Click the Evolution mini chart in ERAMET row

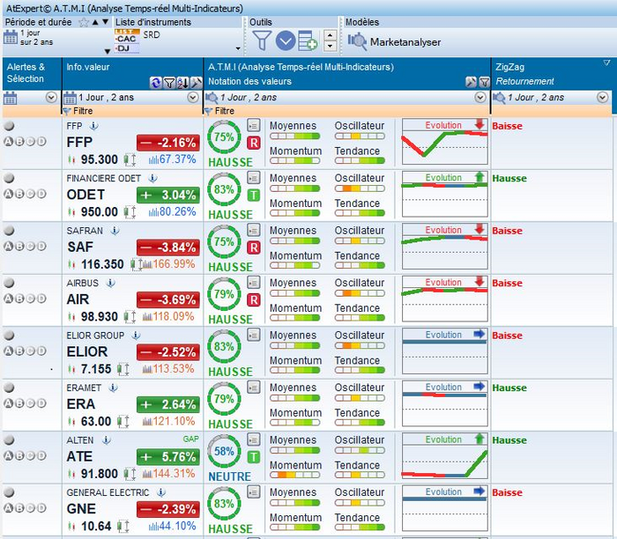pos(444,403)
